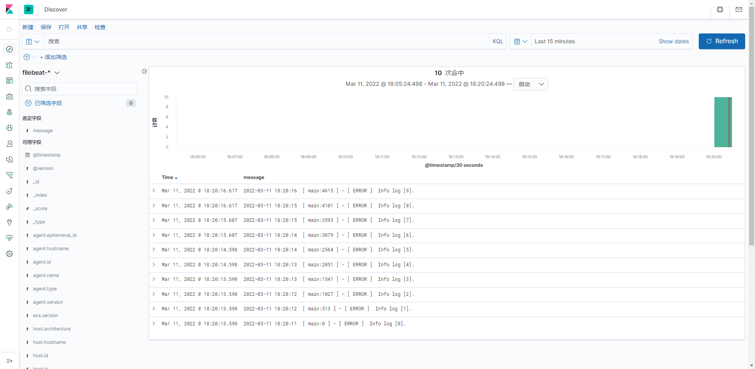Open the Canvas icon in sidebar
The width and height of the screenshot is (755, 369).
coord(9,96)
